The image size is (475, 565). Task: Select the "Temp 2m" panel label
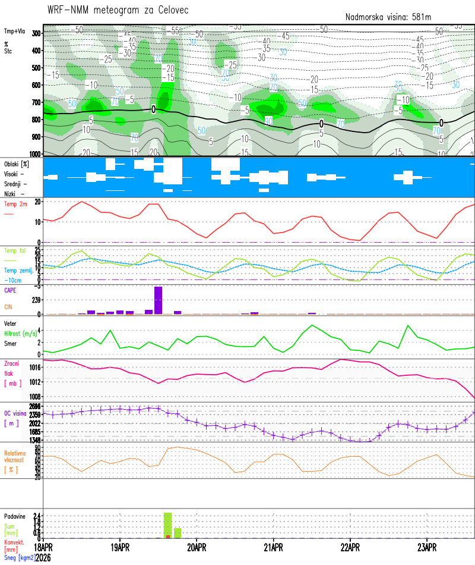(x=15, y=205)
